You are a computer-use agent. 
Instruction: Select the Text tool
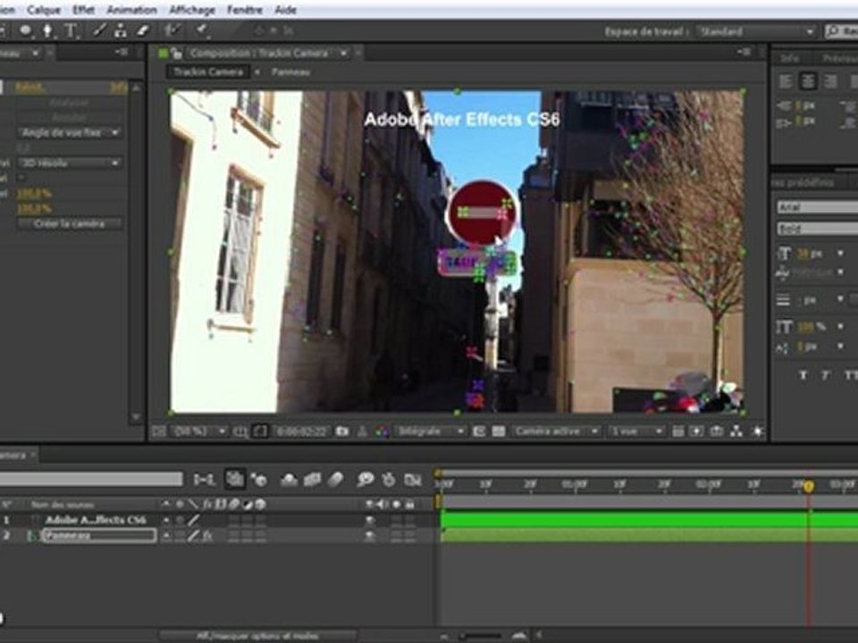click(71, 31)
